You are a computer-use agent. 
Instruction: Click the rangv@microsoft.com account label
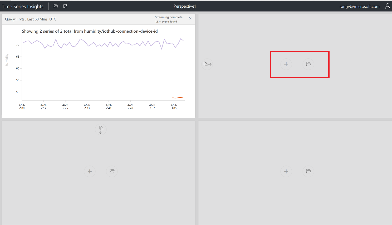coord(360,7)
